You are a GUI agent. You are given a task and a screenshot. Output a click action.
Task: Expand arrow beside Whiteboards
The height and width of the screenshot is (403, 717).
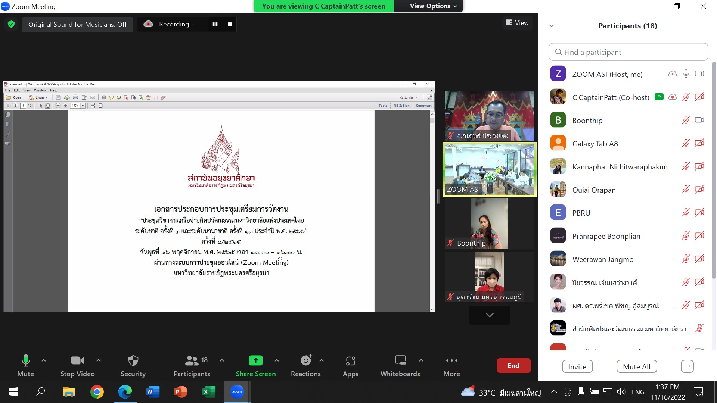click(x=421, y=360)
